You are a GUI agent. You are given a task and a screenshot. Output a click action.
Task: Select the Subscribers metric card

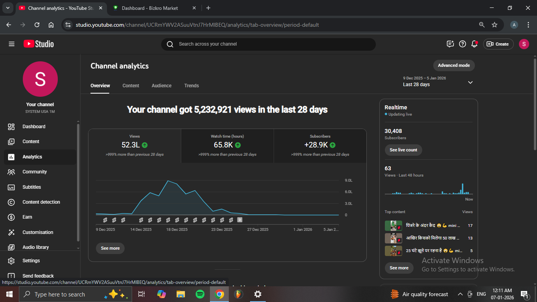point(320,145)
